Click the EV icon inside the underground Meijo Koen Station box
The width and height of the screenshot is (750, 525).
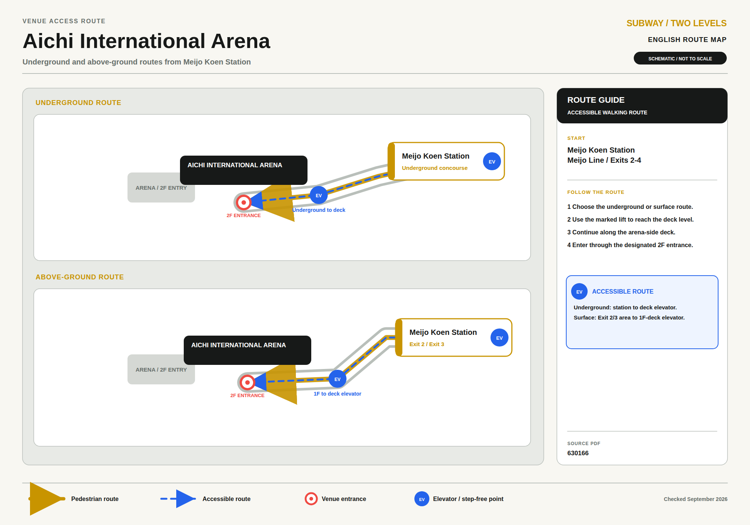[492, 161]
